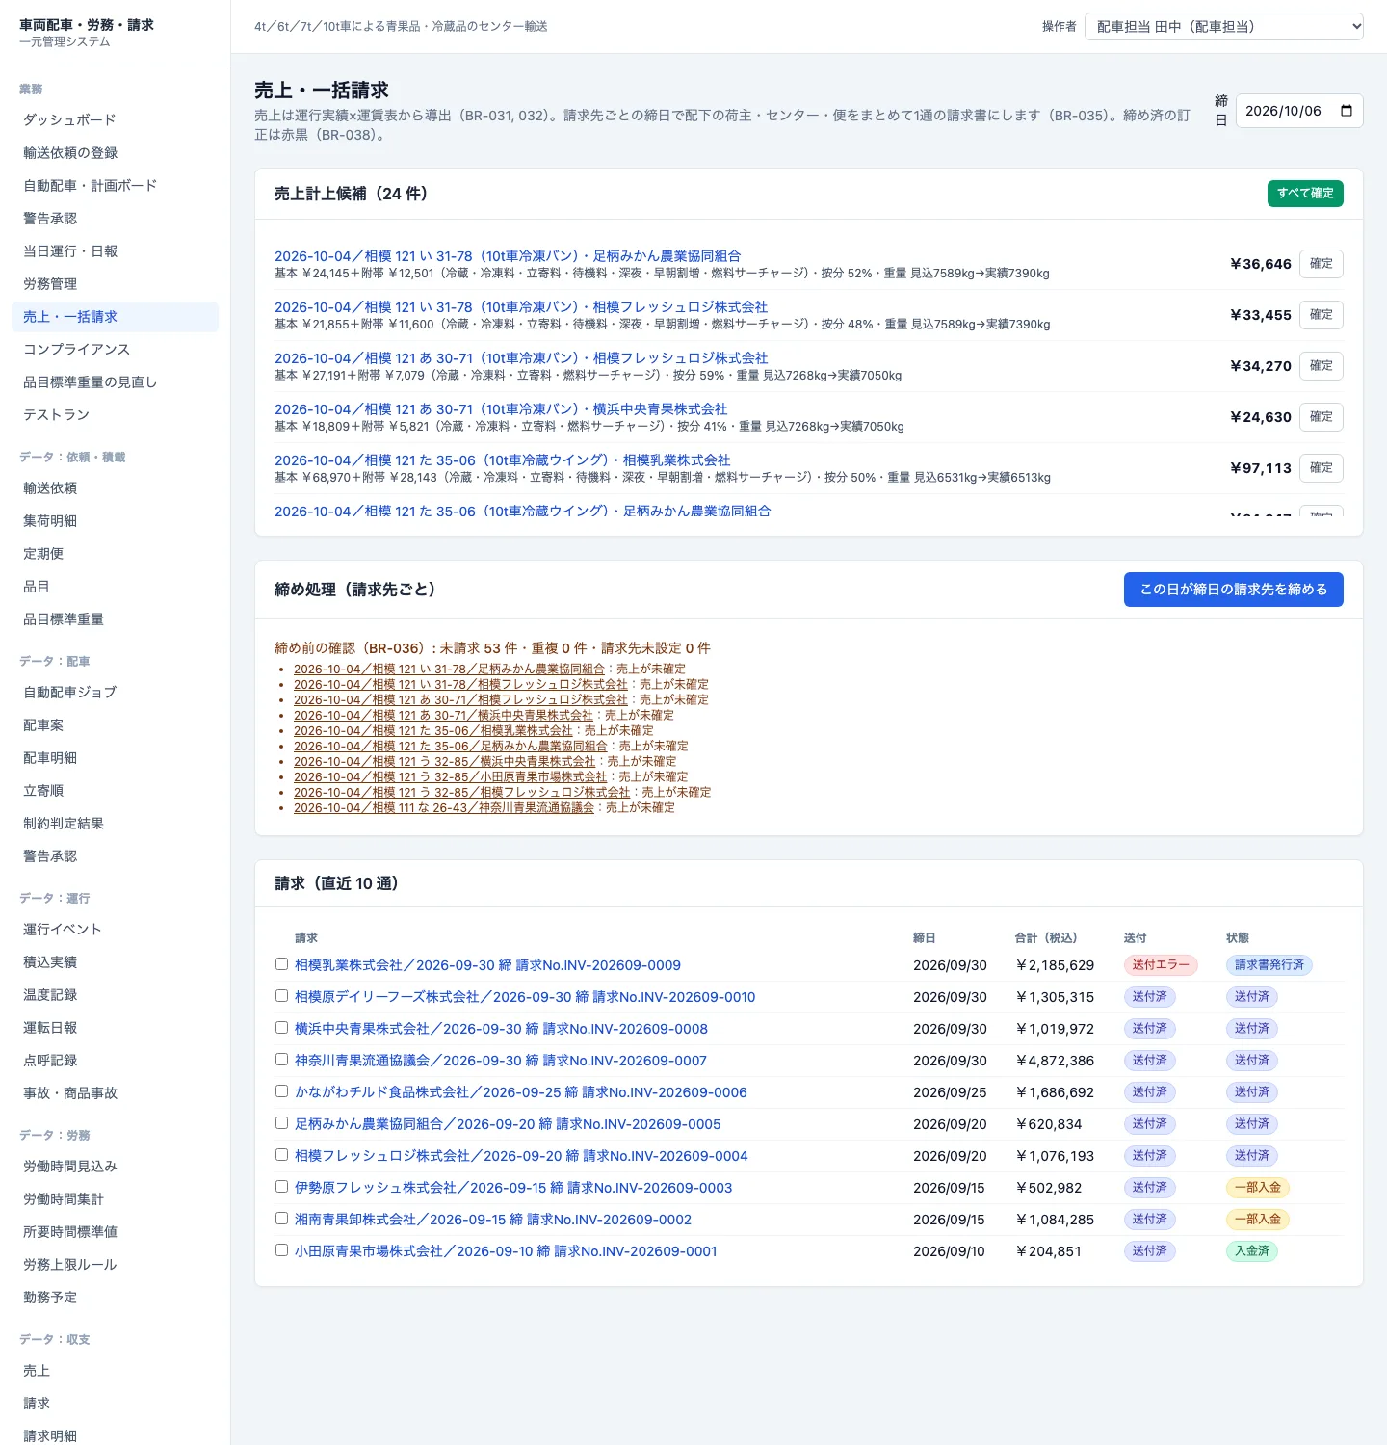Open the 相模 121 た 35-06 相模乳業 candidate link

(x=503, y=460)
